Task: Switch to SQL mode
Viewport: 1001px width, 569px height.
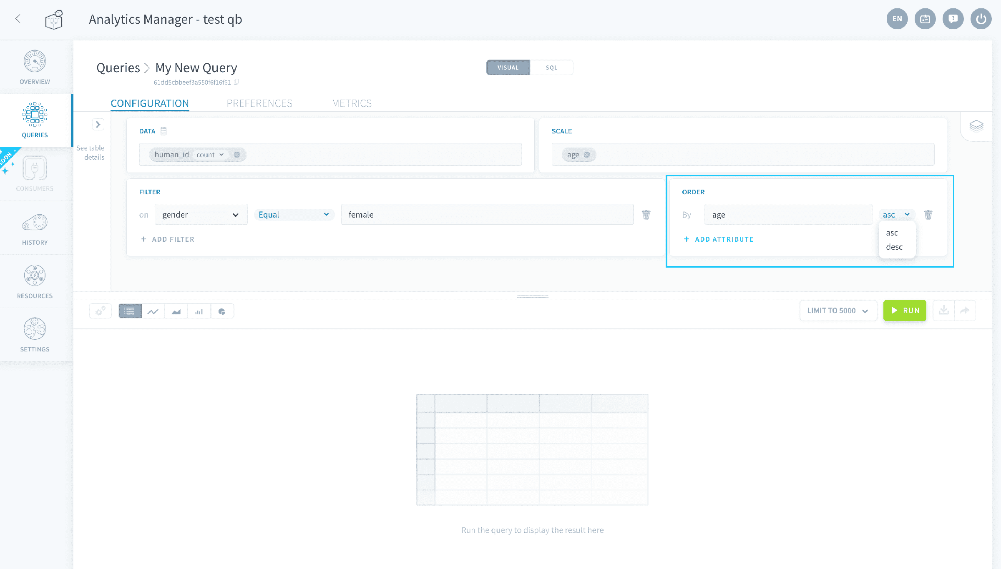Action: click(x=551, y=68)
